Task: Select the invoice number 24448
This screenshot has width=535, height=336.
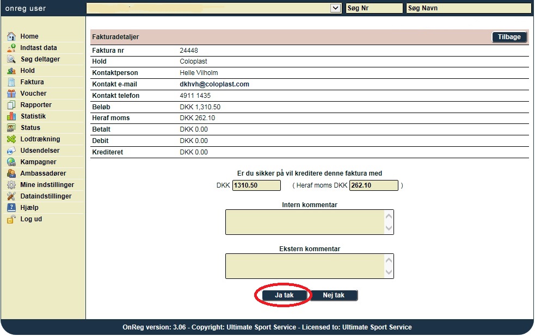Action: click(x=189, y=51)
